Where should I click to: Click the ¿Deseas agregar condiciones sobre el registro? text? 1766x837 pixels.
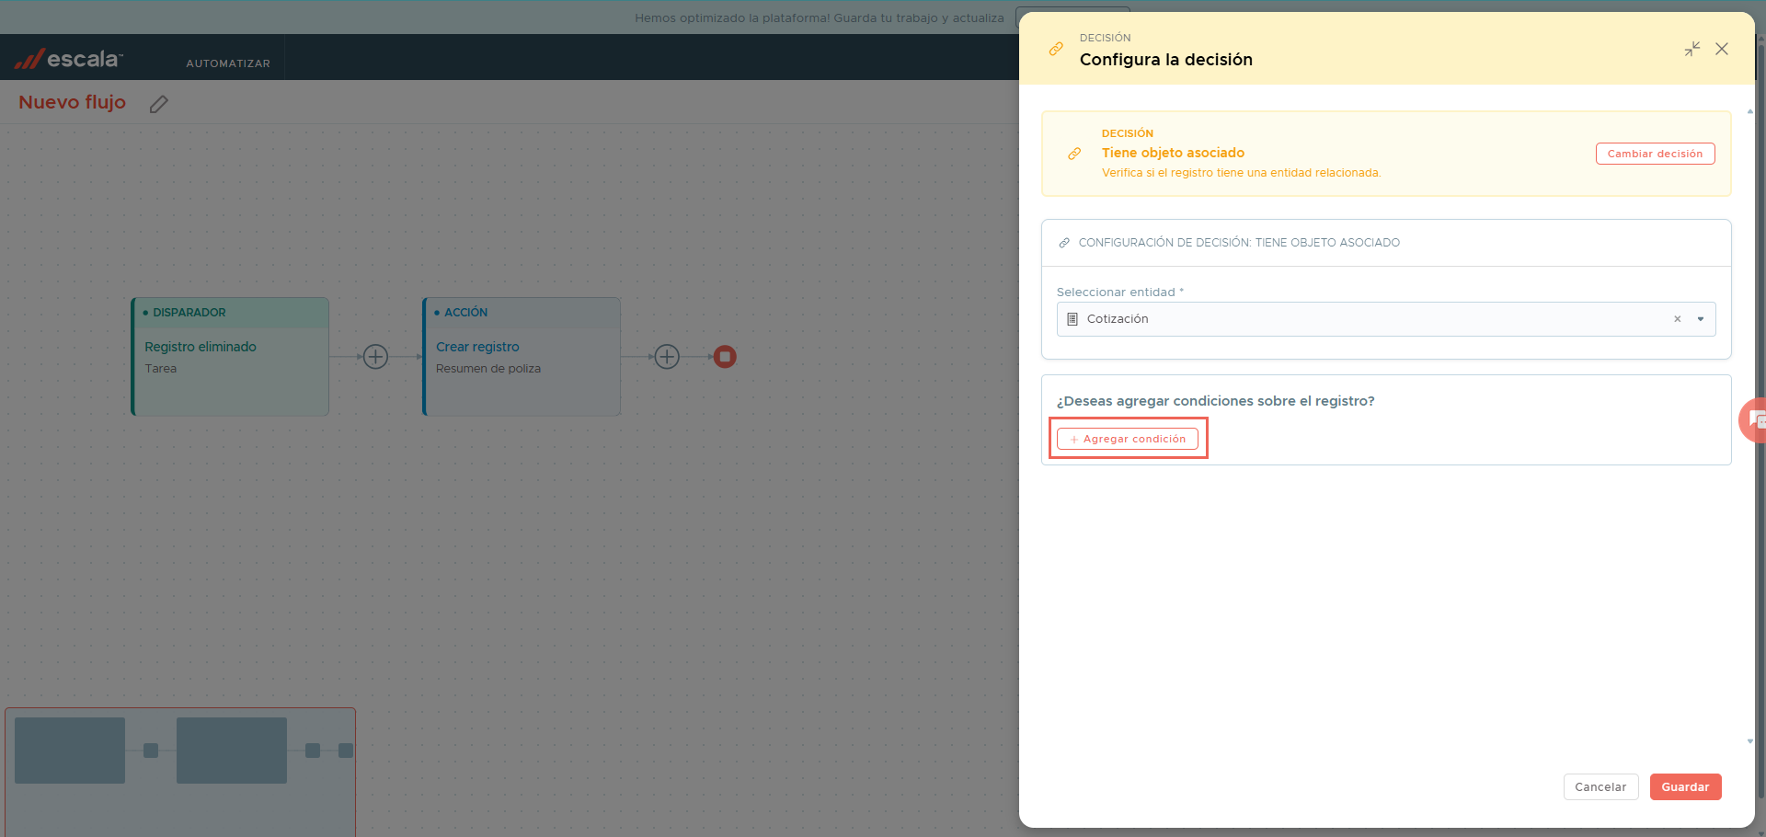1215,401
